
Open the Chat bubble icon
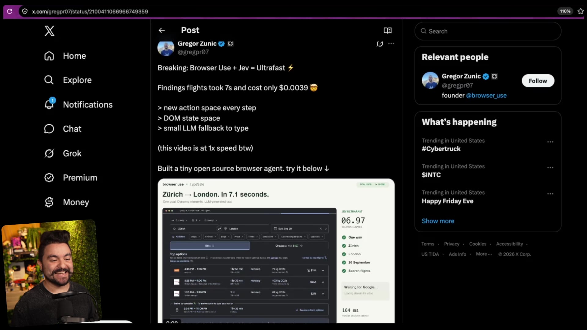(49, 129)
